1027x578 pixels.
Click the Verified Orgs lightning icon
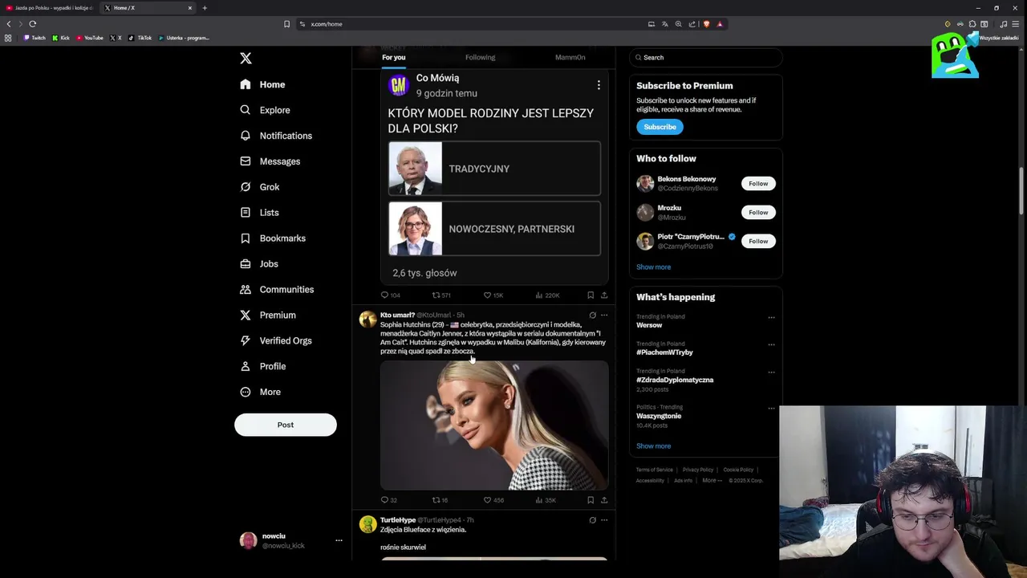pos(246,341)
